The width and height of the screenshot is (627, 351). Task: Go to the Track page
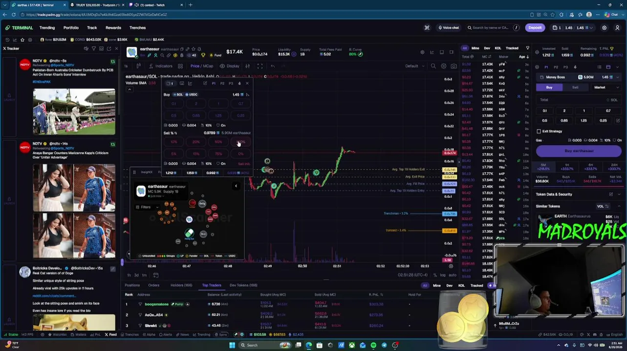coord(92,28)
